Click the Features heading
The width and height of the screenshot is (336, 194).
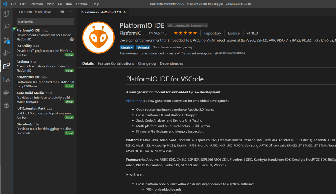(135, 175)
